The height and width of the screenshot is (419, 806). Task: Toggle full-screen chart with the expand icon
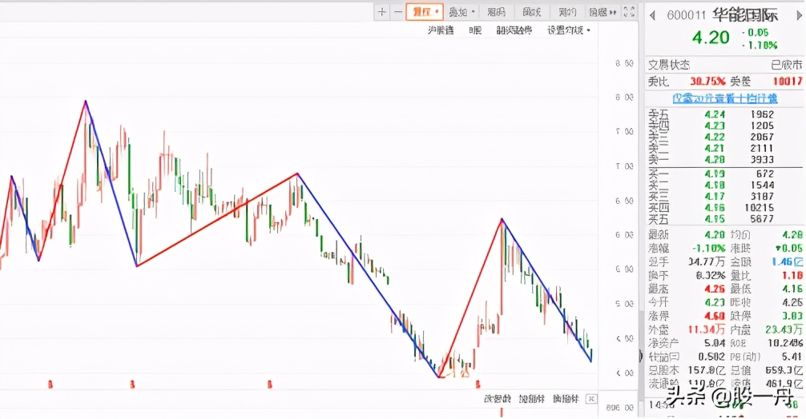pos(629,12)
